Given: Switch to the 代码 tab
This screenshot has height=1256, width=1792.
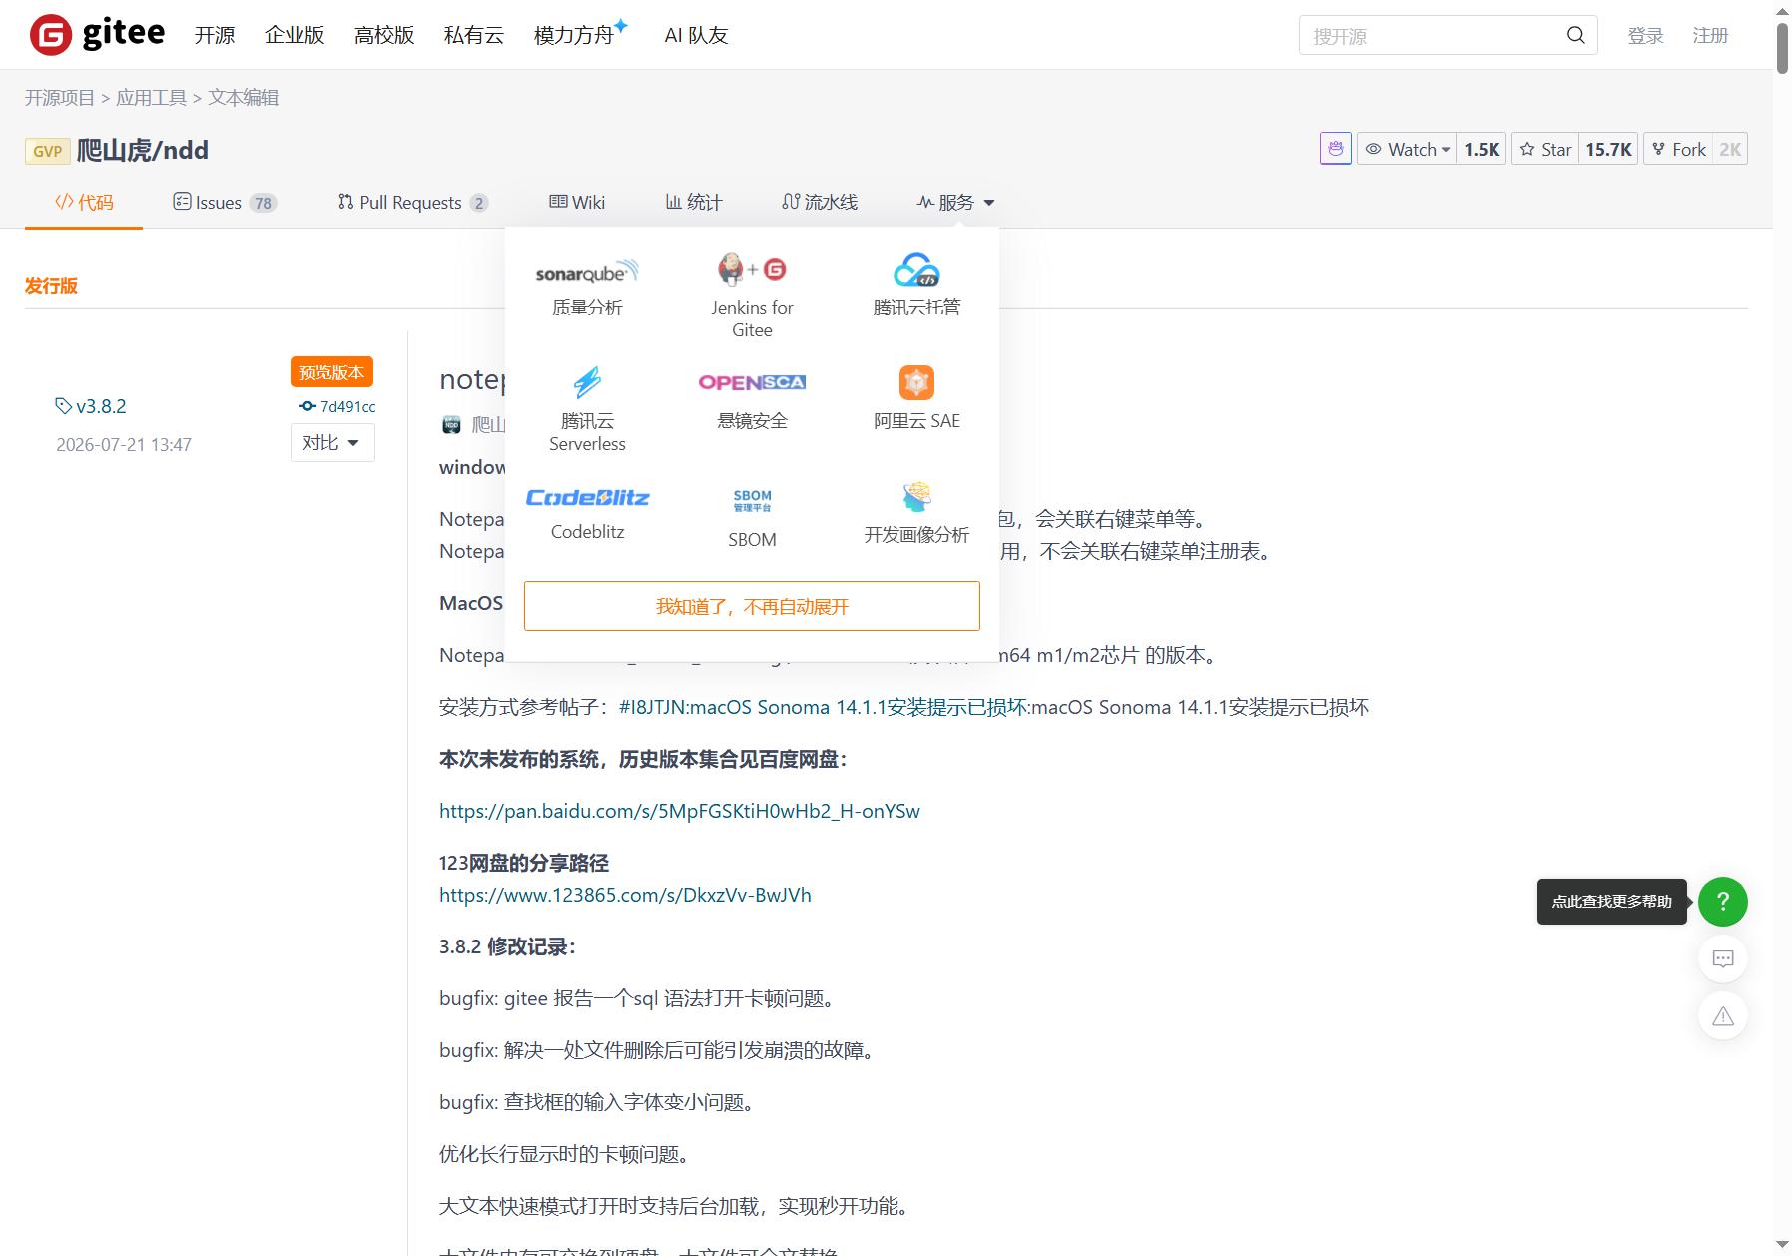Looking at the screenshot, I should point(84,202).
